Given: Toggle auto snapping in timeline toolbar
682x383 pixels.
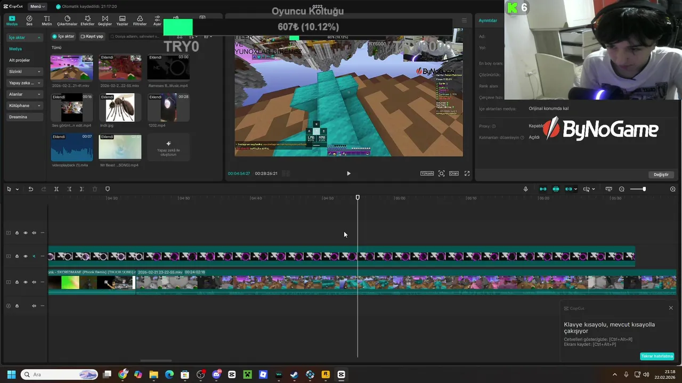Looking at the screenshot, I should [x=556, y=189].
